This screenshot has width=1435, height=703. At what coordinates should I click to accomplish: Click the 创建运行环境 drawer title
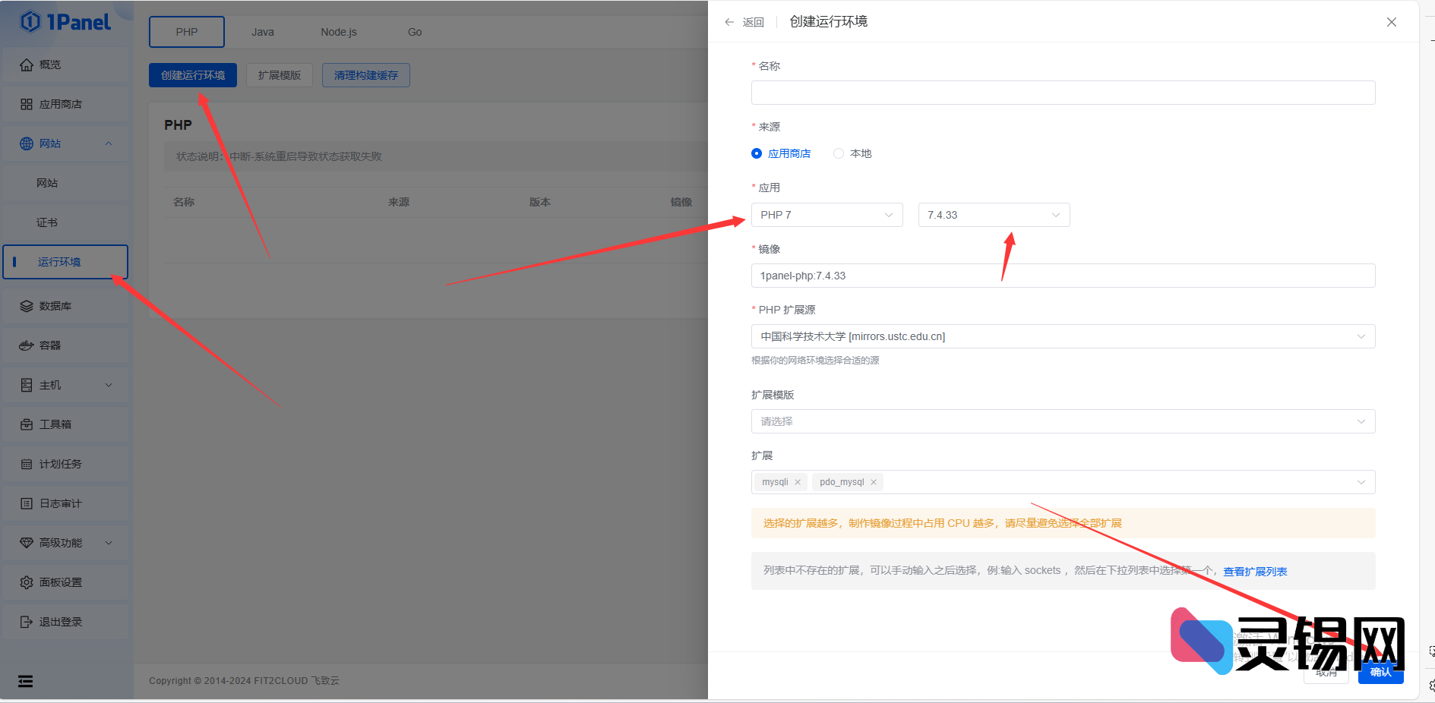tap(829, 21)
